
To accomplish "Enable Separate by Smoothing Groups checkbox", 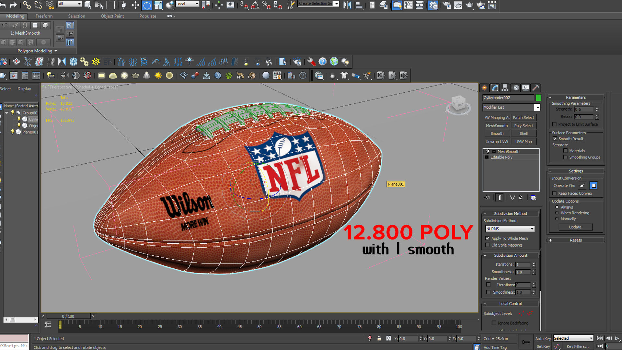I will 566,157.
